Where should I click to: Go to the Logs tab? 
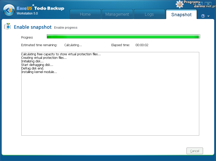[x=149, y=14]
